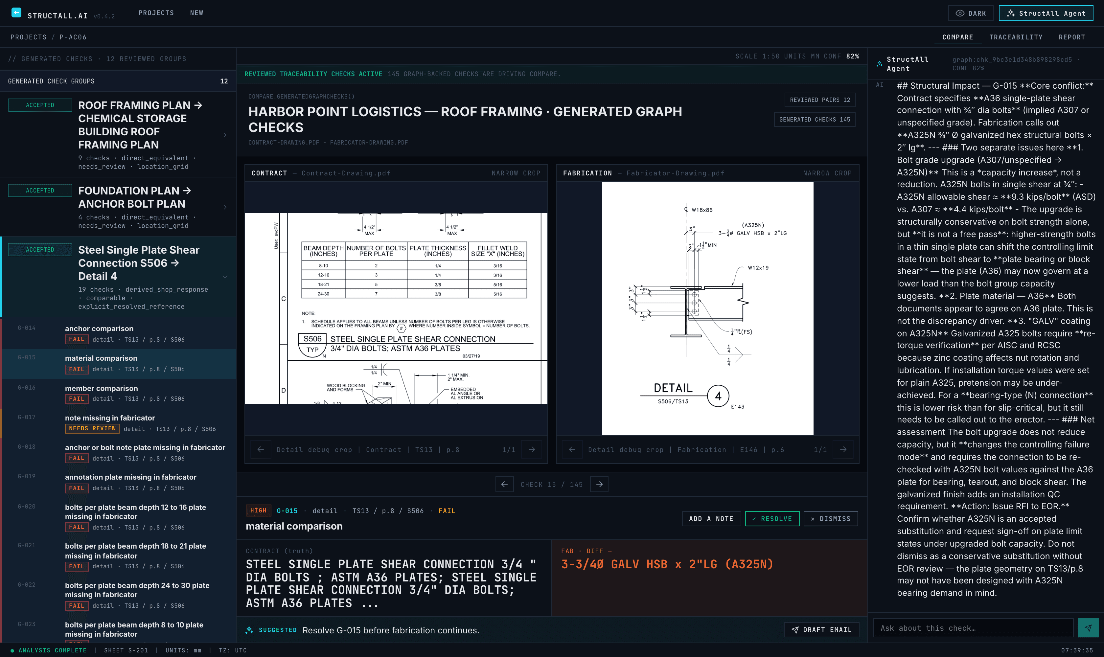1104x657 pixels.
Task: Click FAB DIFF value text
Action: coord(667,564)
